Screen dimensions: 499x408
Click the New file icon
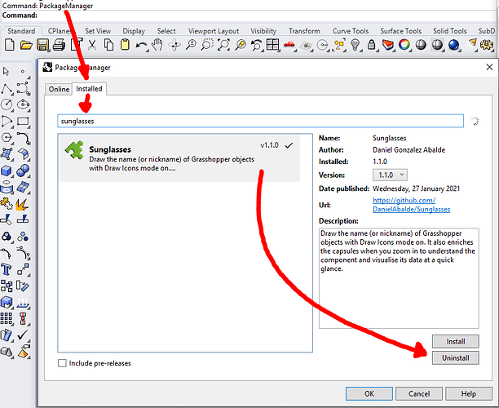click(10, 45)
